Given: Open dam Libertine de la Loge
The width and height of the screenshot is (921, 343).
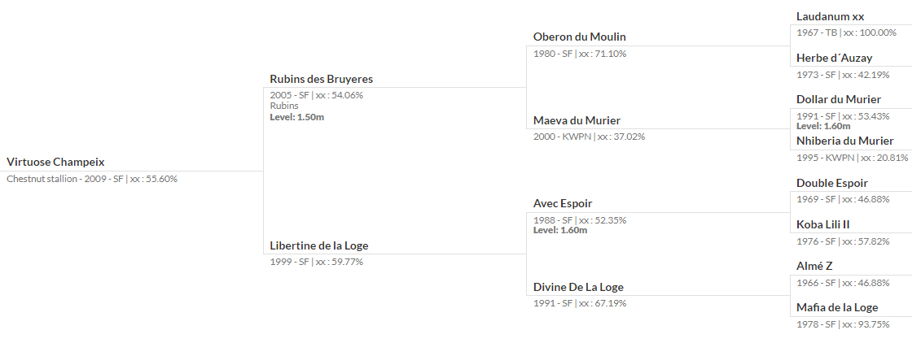Looking at the screenshot, I should coord(319,245).
